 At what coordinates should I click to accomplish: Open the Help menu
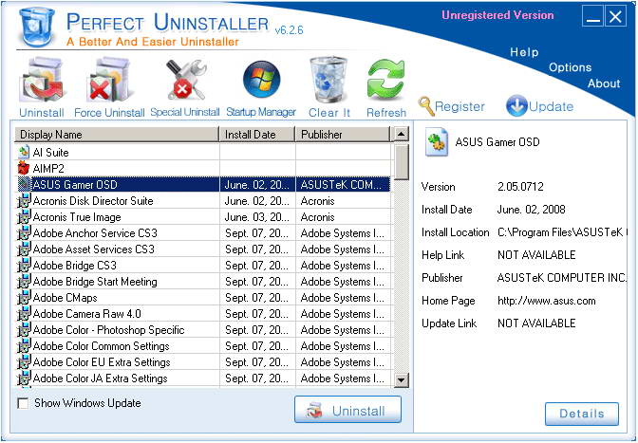tap(524, 52)
